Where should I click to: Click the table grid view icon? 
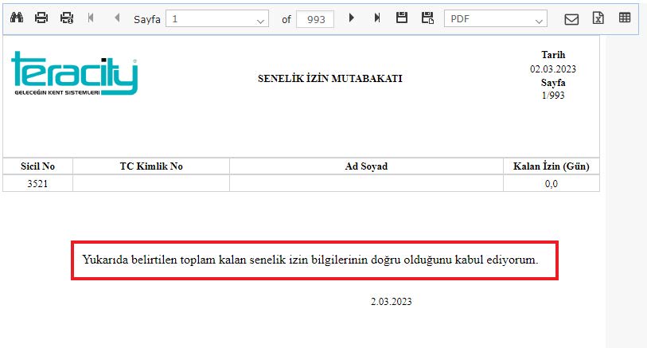pyautogui.click(x=625, y=18)
